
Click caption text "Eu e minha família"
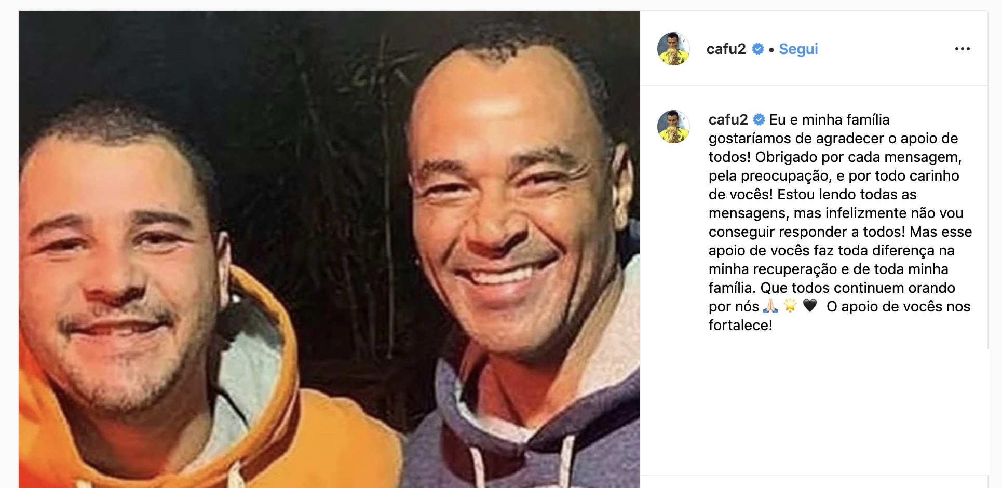click(x=829, y=119)
